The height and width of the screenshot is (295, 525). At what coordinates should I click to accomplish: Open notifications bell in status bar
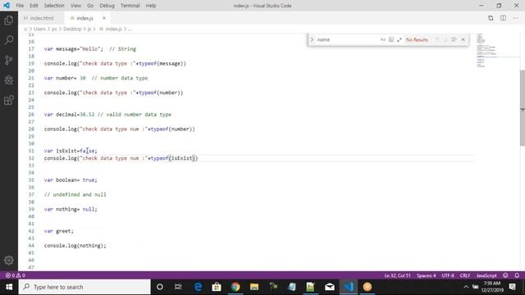tap(517, 275)
